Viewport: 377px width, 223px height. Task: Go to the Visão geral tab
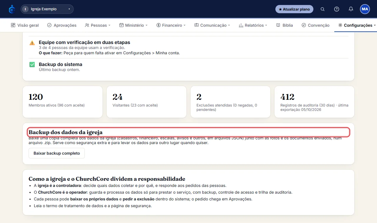(x=25, y=25)
